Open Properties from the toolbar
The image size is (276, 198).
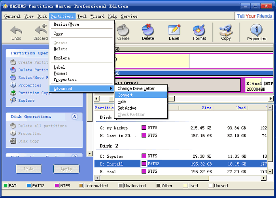257,33
